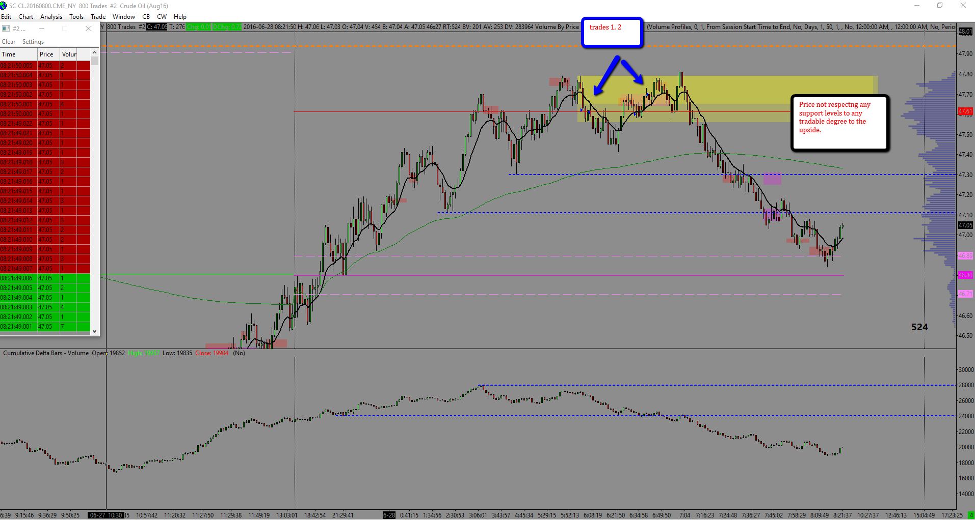Open the Help menu
This screenshot has height=520, width=975.
[180, 17]
